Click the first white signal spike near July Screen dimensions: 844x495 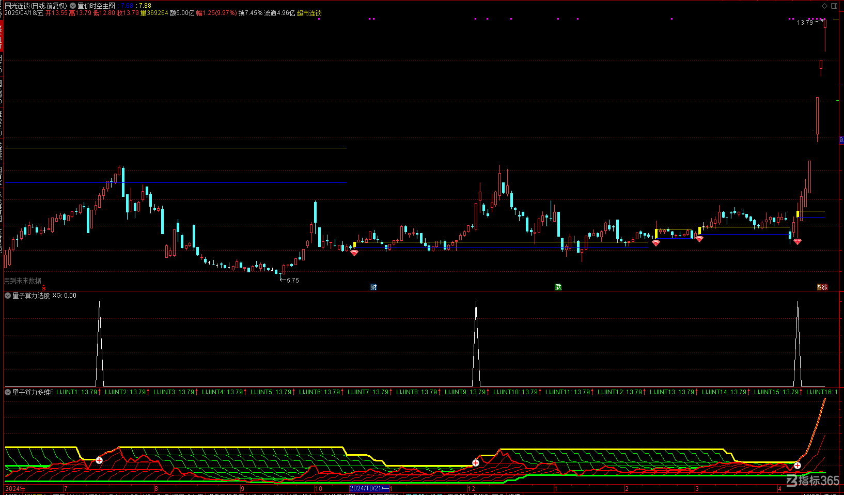[x=100, y=344]
